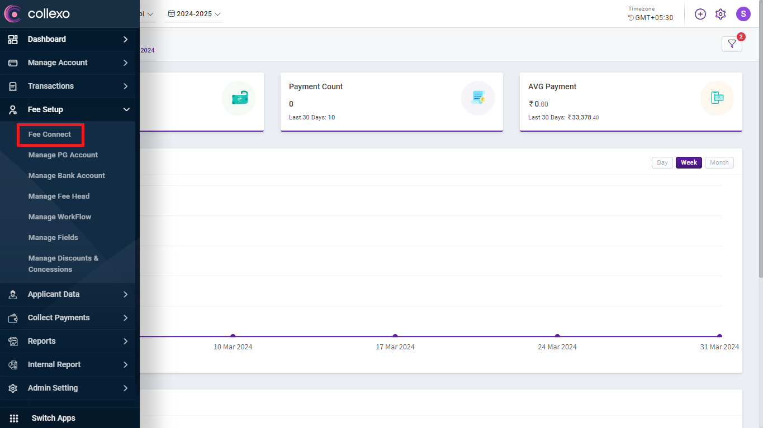This screenshot has height=428, width=763.
Task: Open Fee Connect menu item
Action: coord(50,134)
